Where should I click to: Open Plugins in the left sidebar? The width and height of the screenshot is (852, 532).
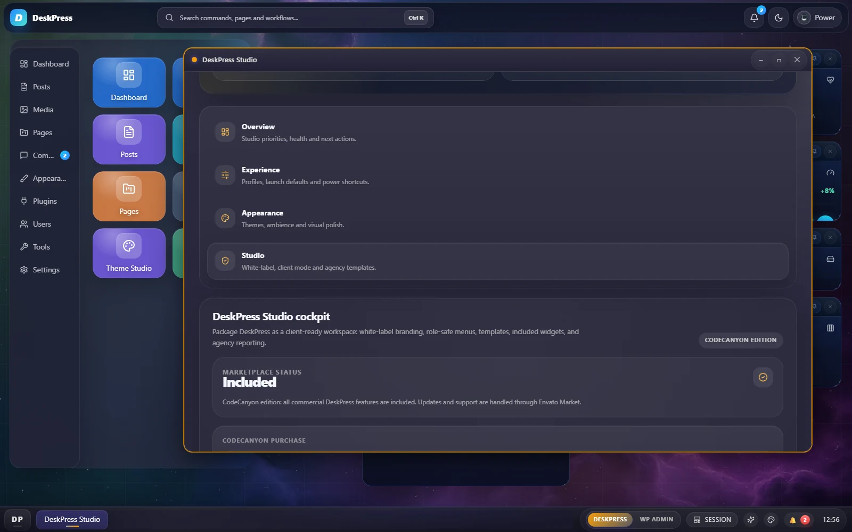tap(45, 201)
